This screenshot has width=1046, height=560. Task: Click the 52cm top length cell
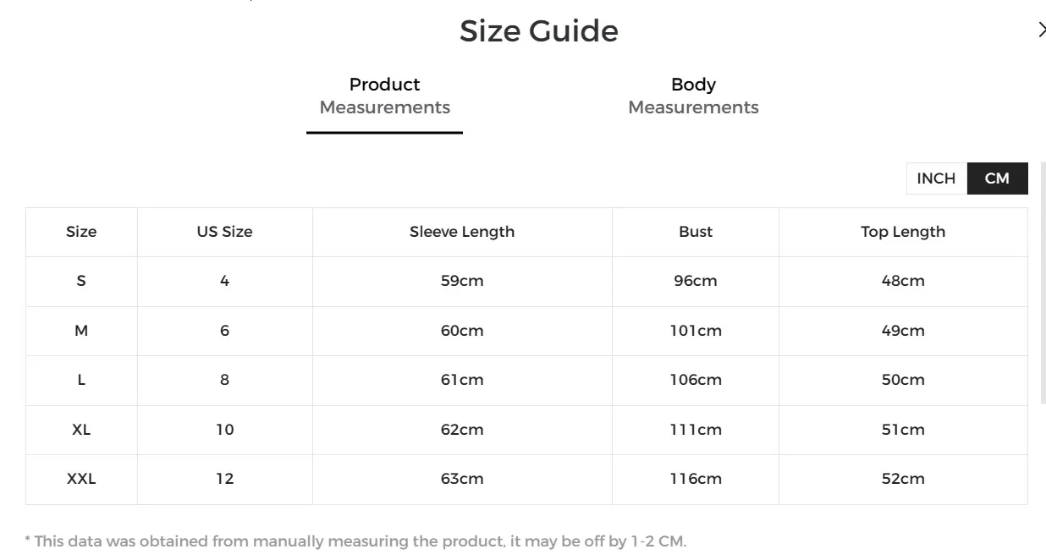coord(903,479)
